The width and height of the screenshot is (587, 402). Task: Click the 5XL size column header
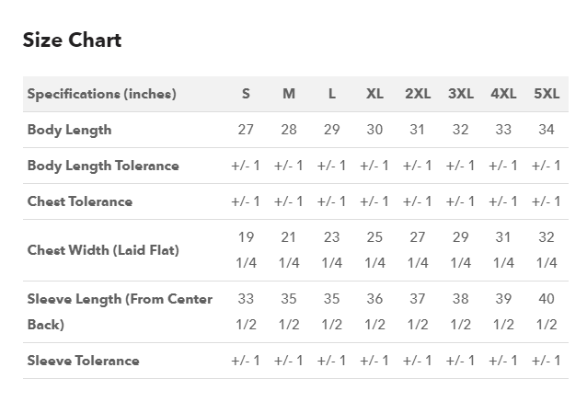tap(547, 94)
